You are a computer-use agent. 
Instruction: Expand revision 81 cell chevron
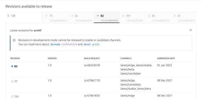175,16
